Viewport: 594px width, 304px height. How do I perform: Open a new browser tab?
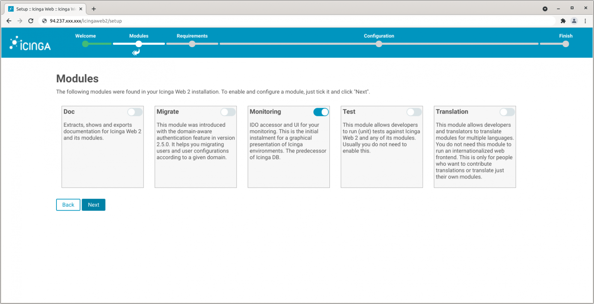[94, 8]
